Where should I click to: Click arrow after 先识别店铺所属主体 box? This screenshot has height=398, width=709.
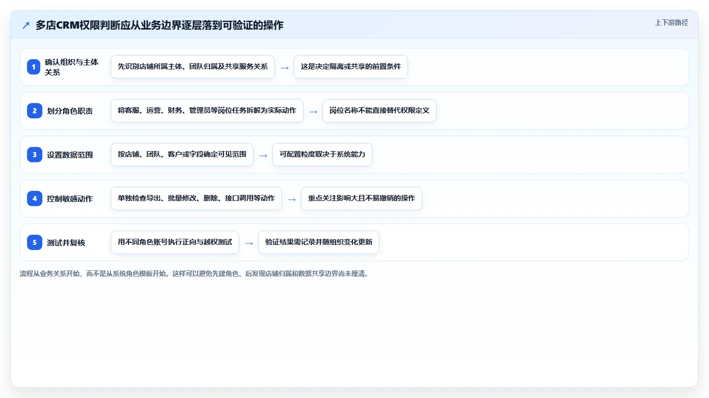click(285, 67)
